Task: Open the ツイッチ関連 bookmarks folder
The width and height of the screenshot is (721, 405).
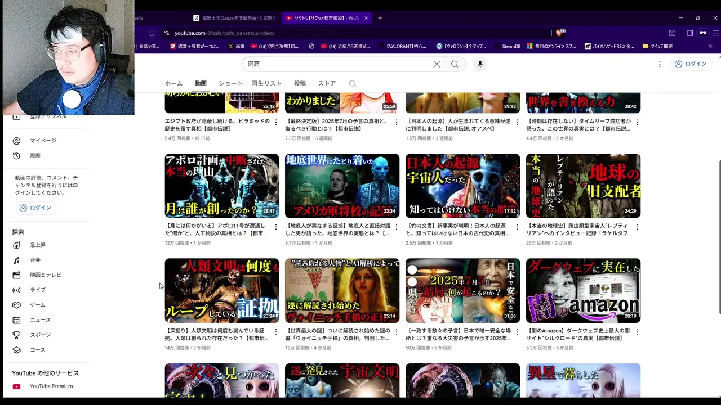Action: pyautogui.click(x=657, y=46)
